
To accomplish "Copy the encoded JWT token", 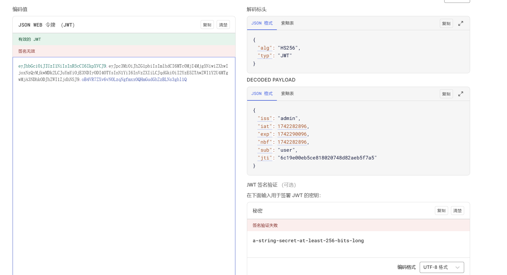I will click(207, 25).
